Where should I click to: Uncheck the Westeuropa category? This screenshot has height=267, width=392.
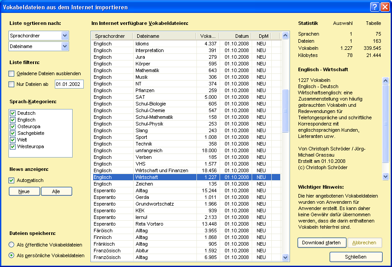click(13, 146)
